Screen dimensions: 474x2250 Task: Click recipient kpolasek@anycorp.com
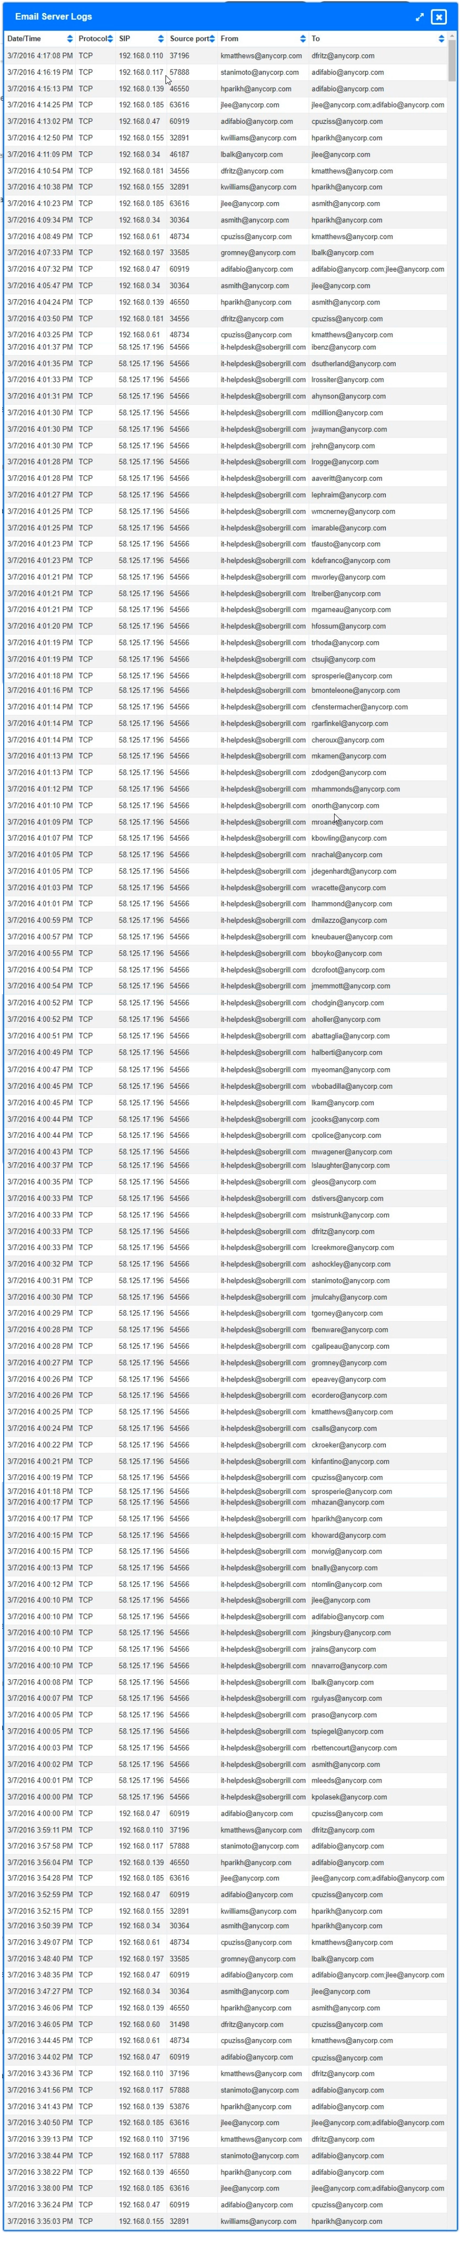pos(349,1798)
